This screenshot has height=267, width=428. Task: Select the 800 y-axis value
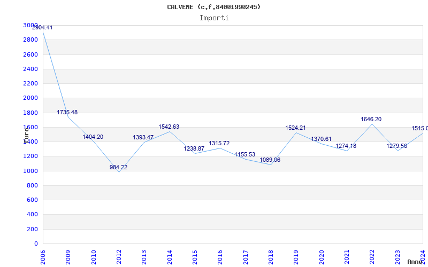[x=32, y=185]
